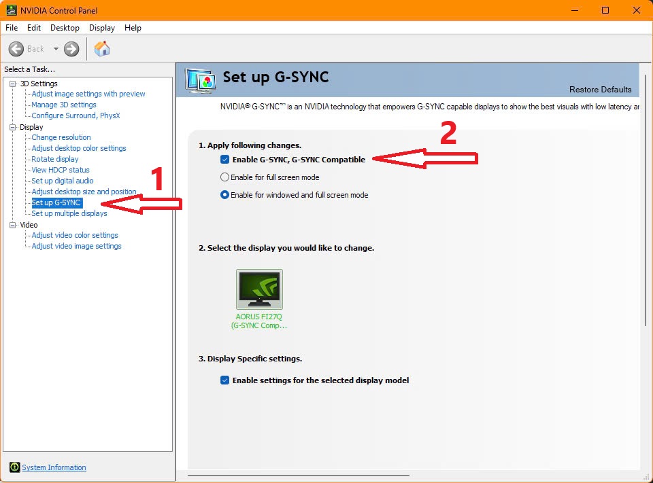Click the Display tree category label

pos(31,127)
